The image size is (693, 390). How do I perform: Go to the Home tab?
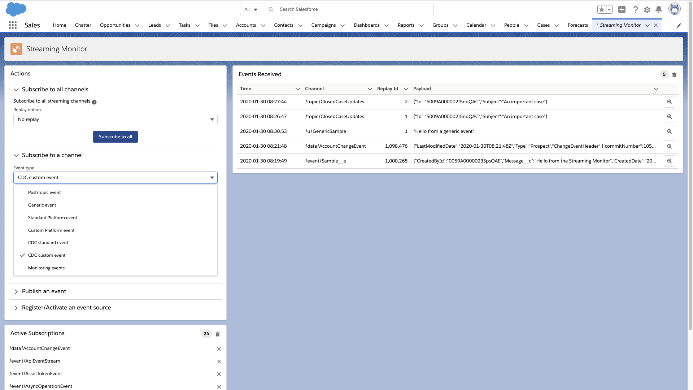coord(60,25)
